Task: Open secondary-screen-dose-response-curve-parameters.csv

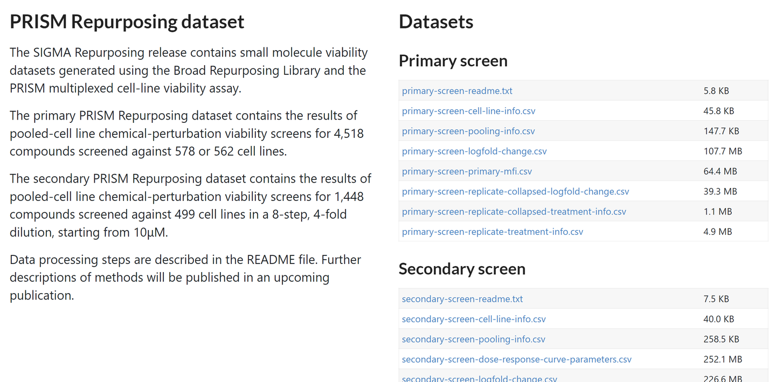Action: click(x=517, y=359)
